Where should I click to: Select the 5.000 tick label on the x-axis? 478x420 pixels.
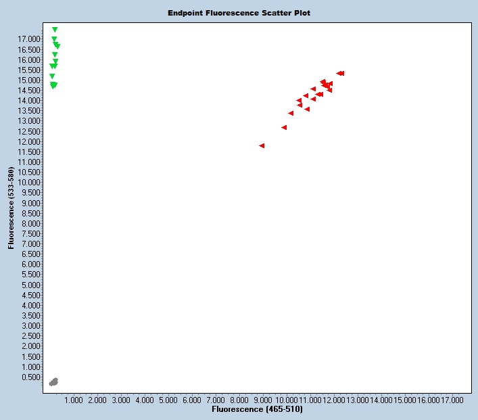tap(168, 400)
